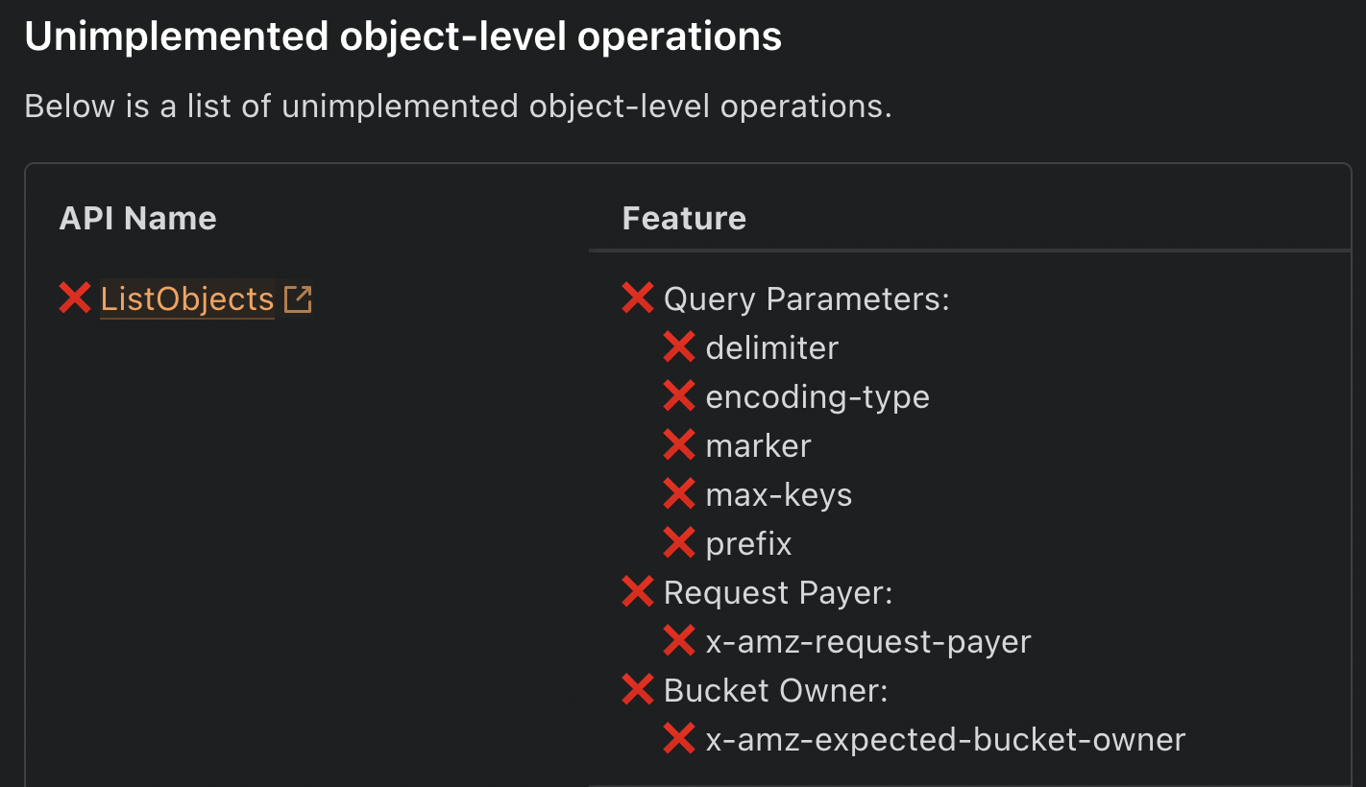The image size is (1366, 787).
Task: Click the red X next to encoding-type
Action: [679, 396]
